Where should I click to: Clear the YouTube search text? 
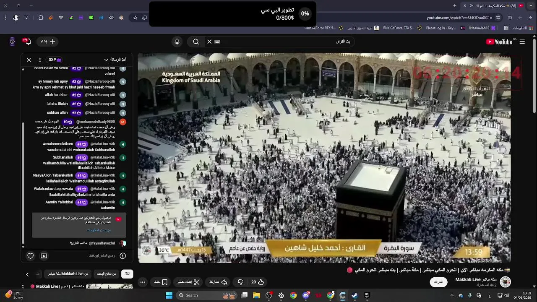click(209, 42)
